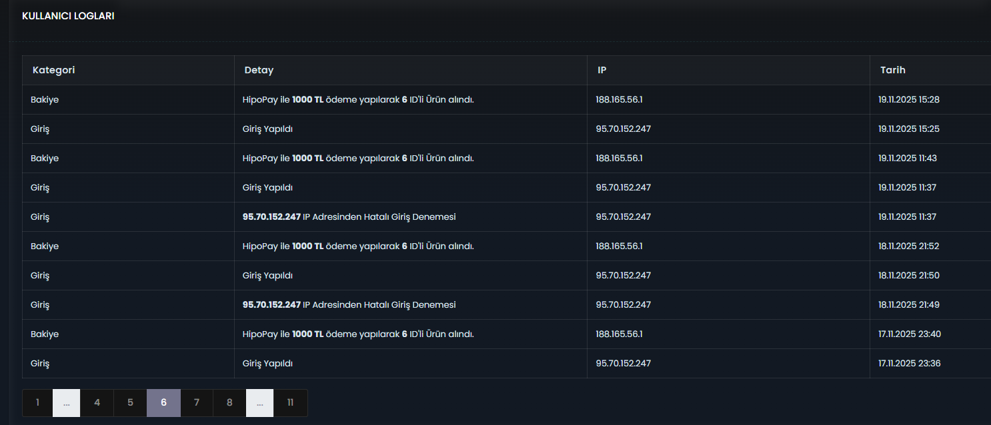Screen dimensions: 991x425
Task: Click the KULLANICI LOGLARI heading
Action: [x=68, y=16]
